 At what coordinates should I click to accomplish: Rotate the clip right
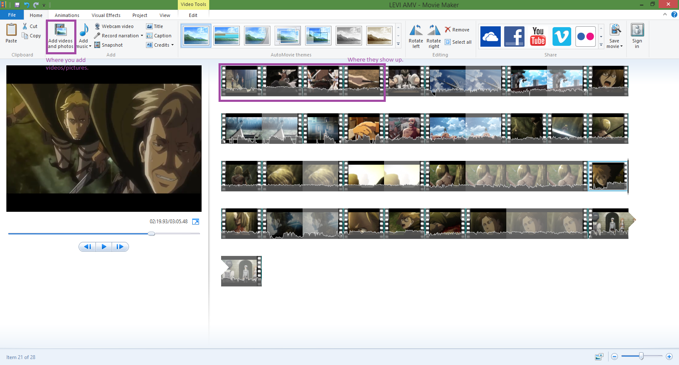point(434,36)
